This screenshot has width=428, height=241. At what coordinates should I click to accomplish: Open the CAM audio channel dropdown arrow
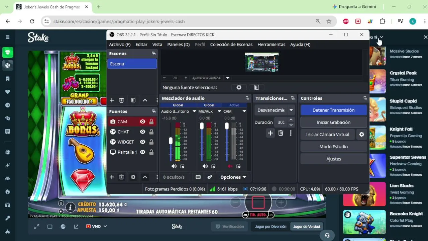[244, 111]
